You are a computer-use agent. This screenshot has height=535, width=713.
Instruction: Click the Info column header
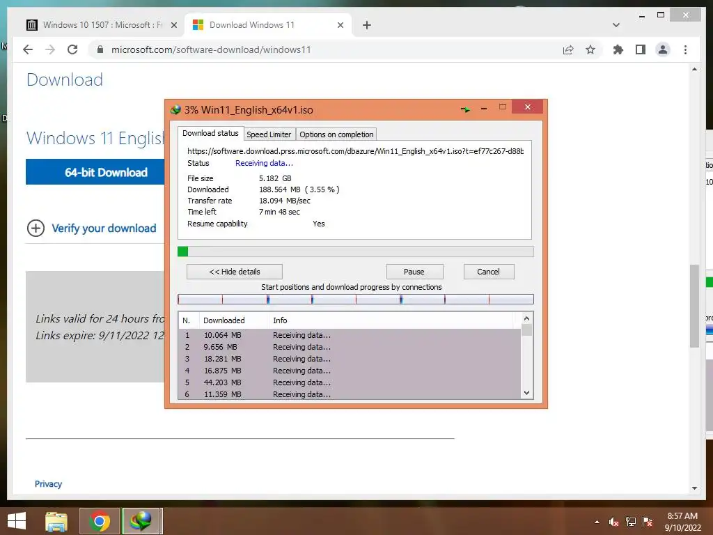coord(391,320)
